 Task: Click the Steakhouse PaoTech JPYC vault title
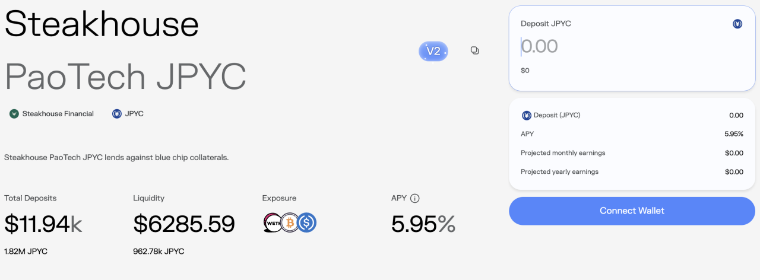pos(125,50)
